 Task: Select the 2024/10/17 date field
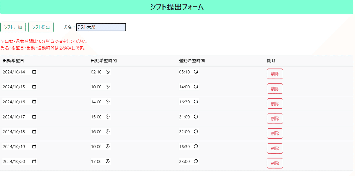tap(20, 117)
